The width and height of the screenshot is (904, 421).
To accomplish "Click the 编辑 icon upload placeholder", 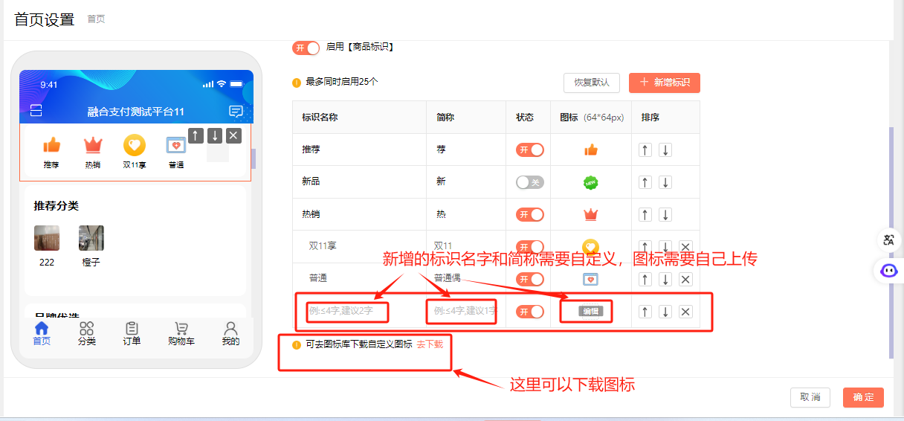I will (x=591, y=312).
